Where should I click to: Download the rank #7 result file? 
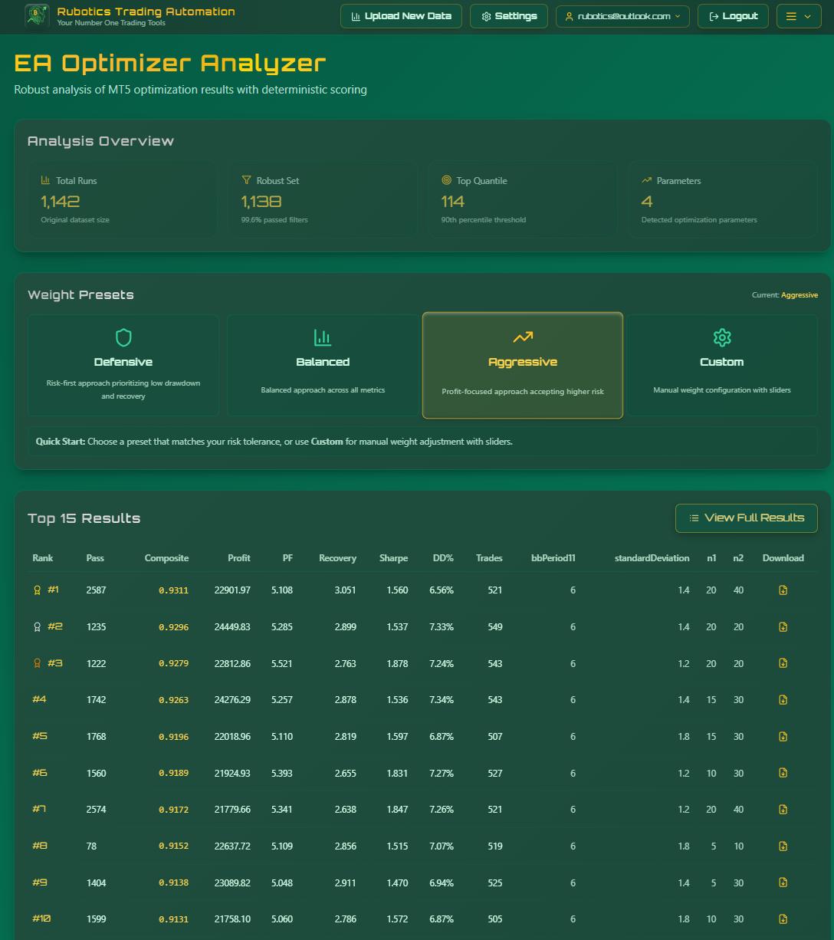[783, 810]
